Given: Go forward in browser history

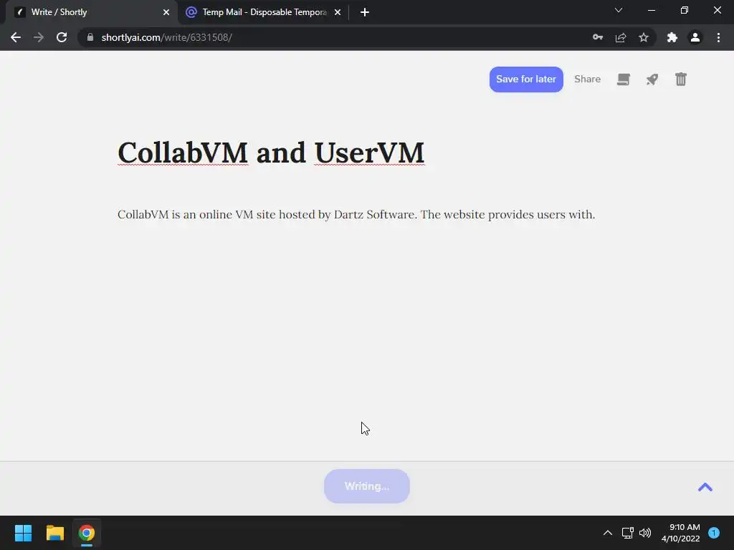Looking at the screenshot, I should [39, 37].
